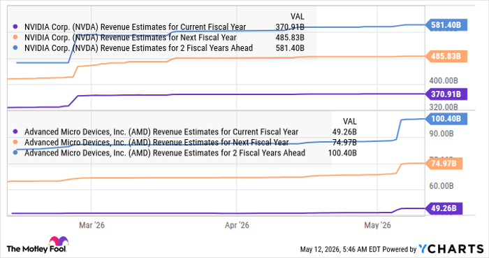Click the 90.00B axis label
The image size is (489, 258).
click(x=441, y=134)
